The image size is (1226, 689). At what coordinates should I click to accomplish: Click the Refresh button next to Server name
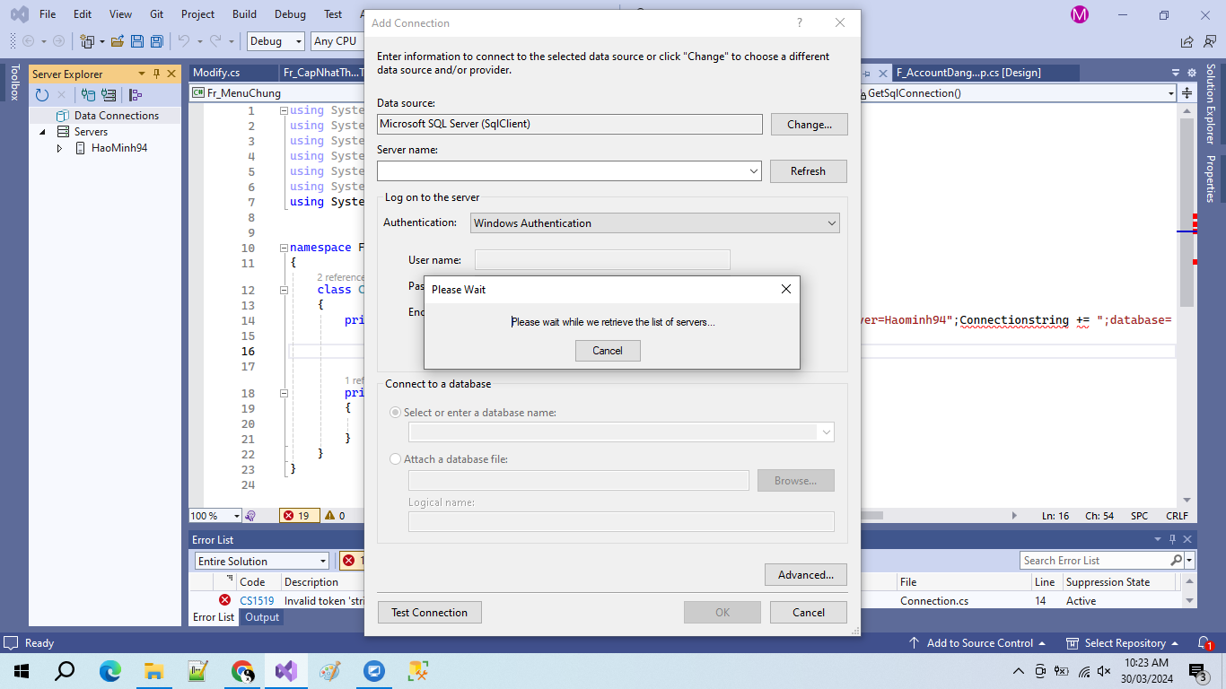coord(808,171)
